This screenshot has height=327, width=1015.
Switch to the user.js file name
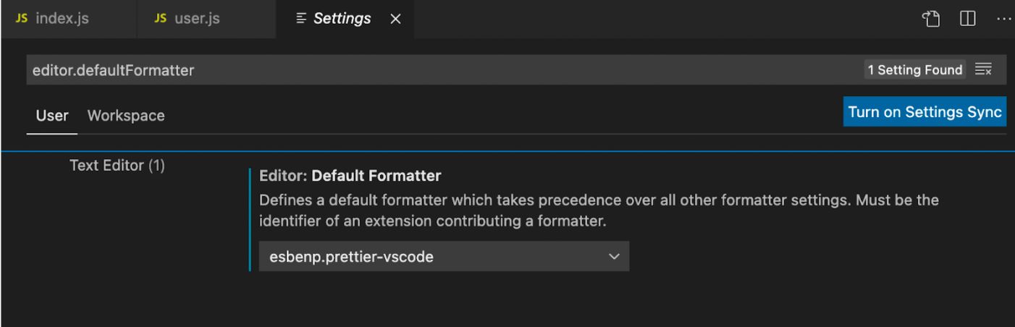(x=196, y=19)
